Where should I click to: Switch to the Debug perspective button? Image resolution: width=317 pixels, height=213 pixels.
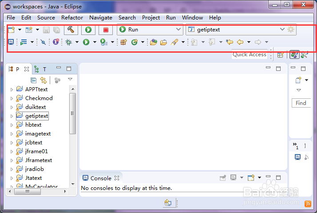point(305,54)
